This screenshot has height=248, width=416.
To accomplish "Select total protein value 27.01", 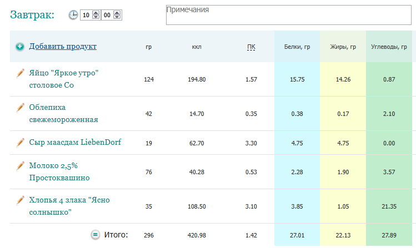I will [x=297, y=235].
